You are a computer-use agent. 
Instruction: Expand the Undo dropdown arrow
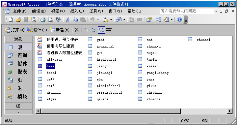[x=98, y=19]
